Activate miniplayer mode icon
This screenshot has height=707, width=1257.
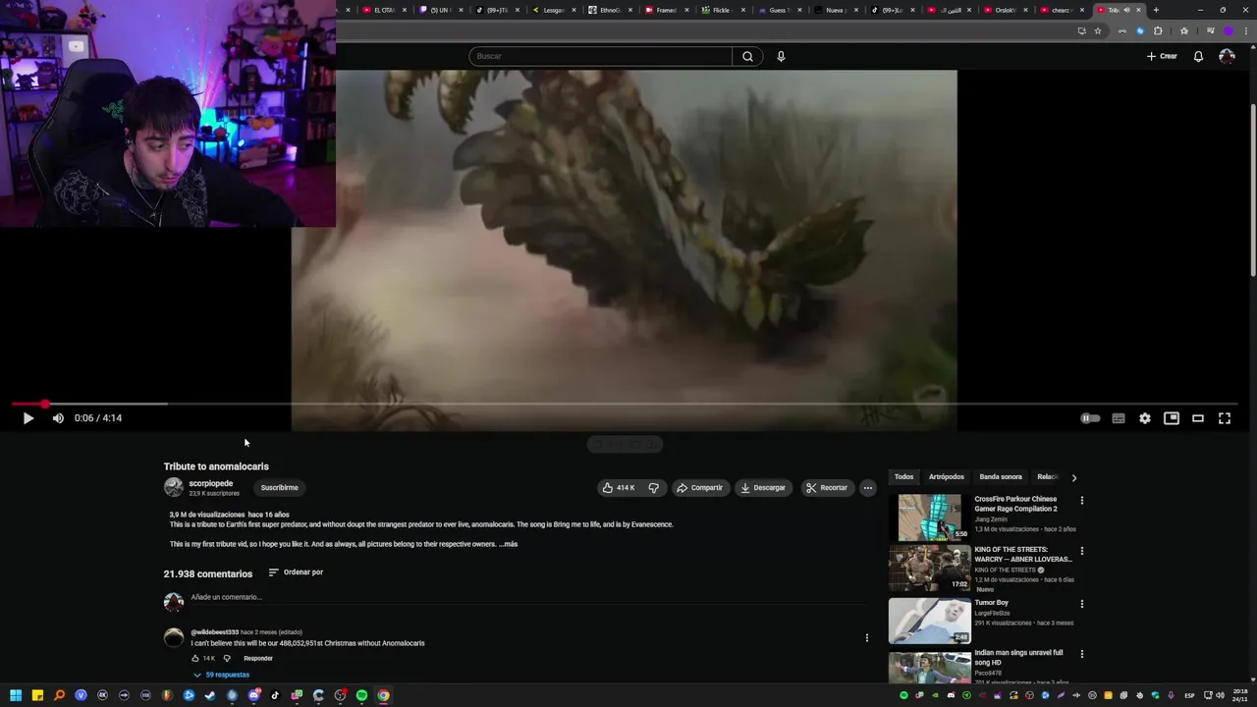1172,418
